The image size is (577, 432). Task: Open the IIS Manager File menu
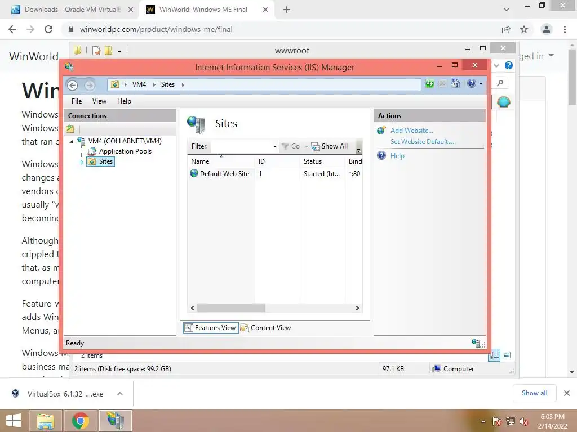coord(77,101)
